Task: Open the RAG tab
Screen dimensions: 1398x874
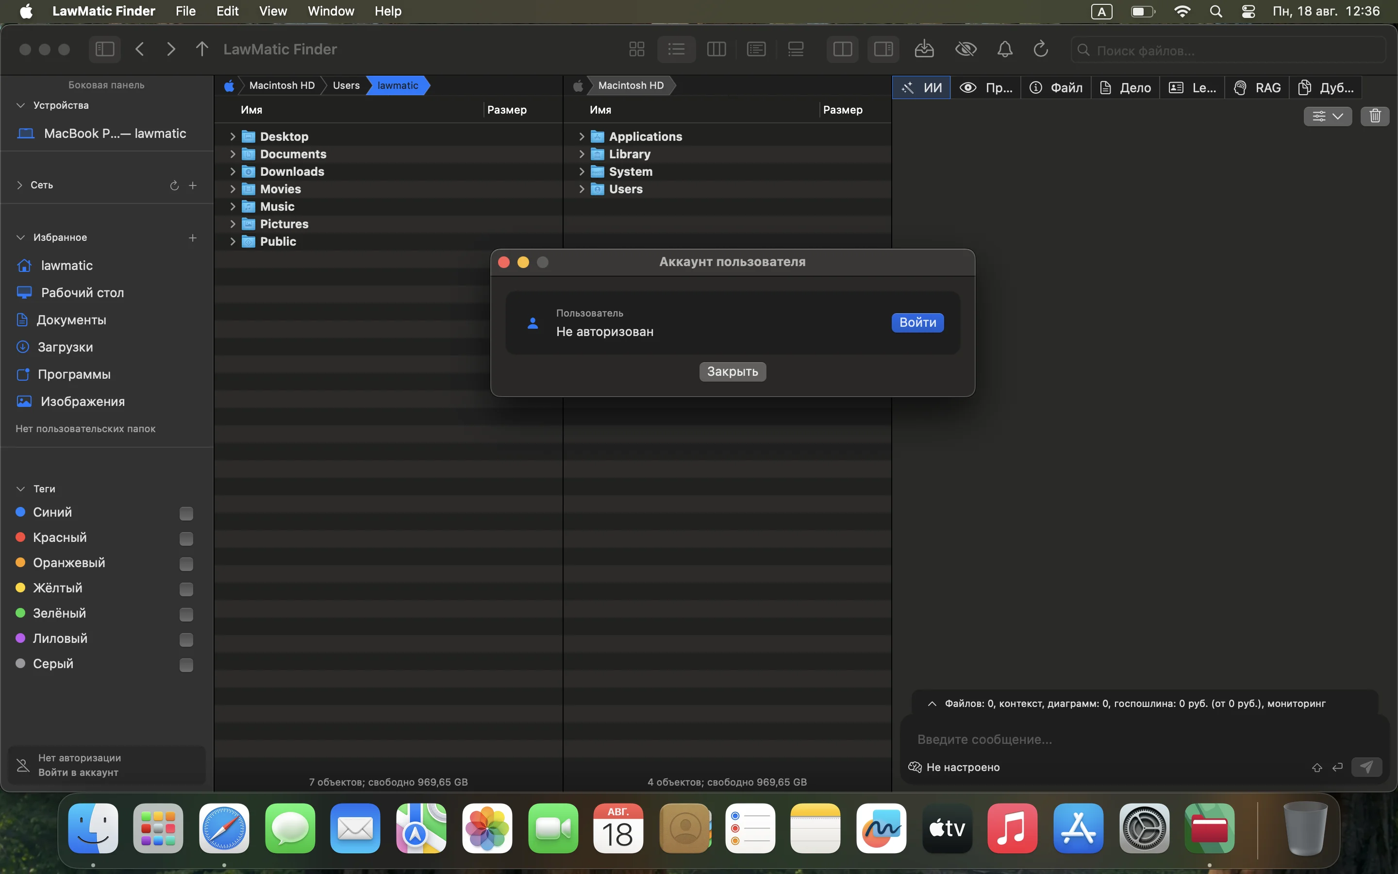Action: click(1257, 88)
